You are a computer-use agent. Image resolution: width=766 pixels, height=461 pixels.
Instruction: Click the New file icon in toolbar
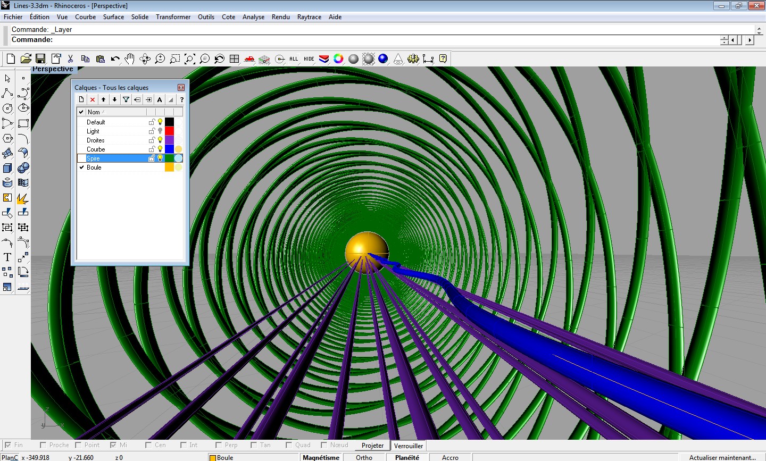(11, 58)
